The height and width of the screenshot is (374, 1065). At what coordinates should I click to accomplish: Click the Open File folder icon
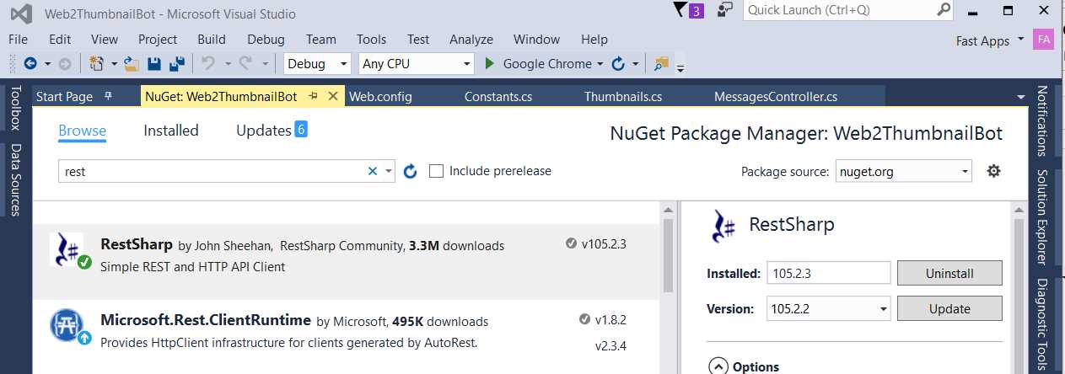(x=132, y=63)
